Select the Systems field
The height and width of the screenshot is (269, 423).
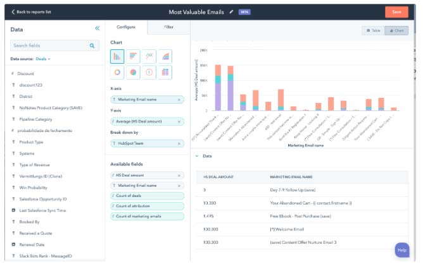tap(27, 153)
